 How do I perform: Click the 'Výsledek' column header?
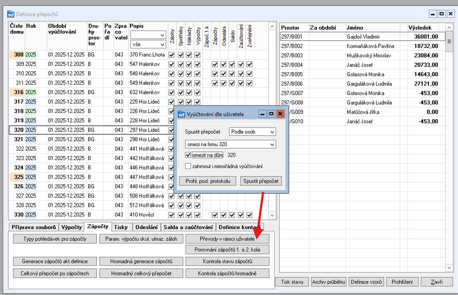tap(420, 28)
